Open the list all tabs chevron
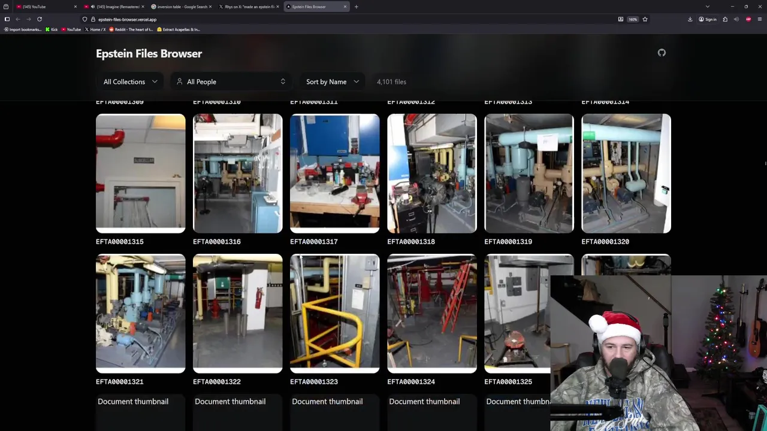The height and width of the screenshot is (431, 767). [x=708, y=7]
